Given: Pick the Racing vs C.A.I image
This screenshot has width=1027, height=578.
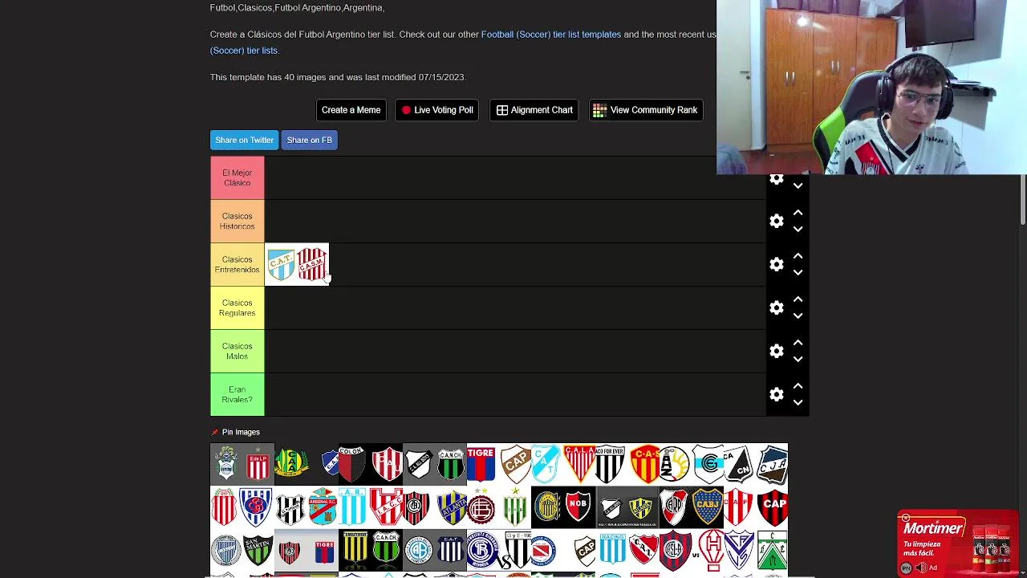Looking at the screenshot, I should [627, 551].
